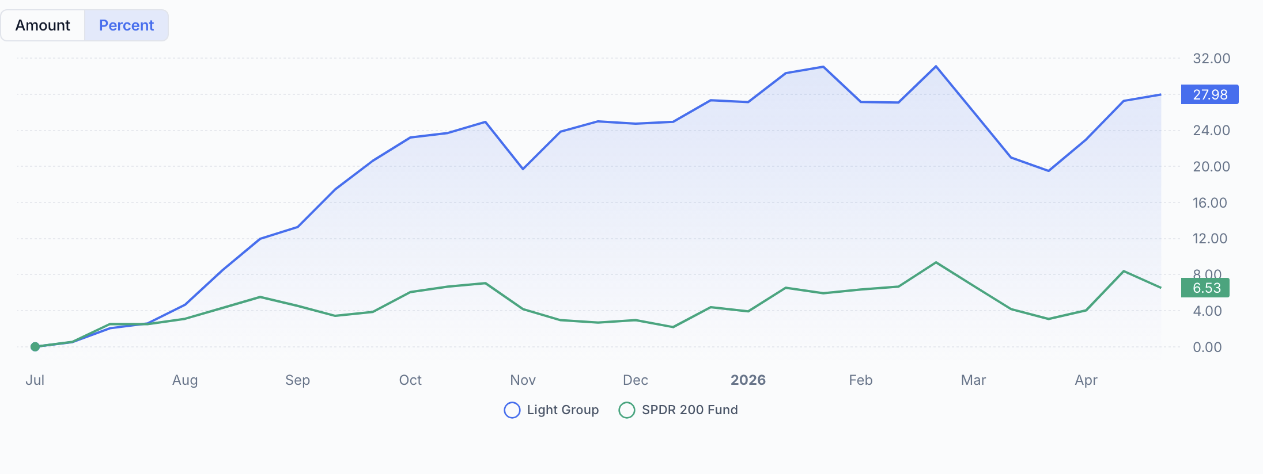Click the Light Group legend circle icon
1263x474 pixels.
point(512,410)
